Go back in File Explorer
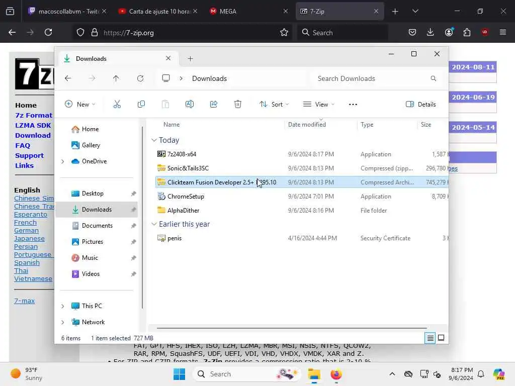515x386 pixels. coord(68,78)
